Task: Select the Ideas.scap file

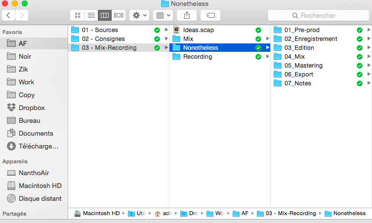Action: (x=220, y=30)
